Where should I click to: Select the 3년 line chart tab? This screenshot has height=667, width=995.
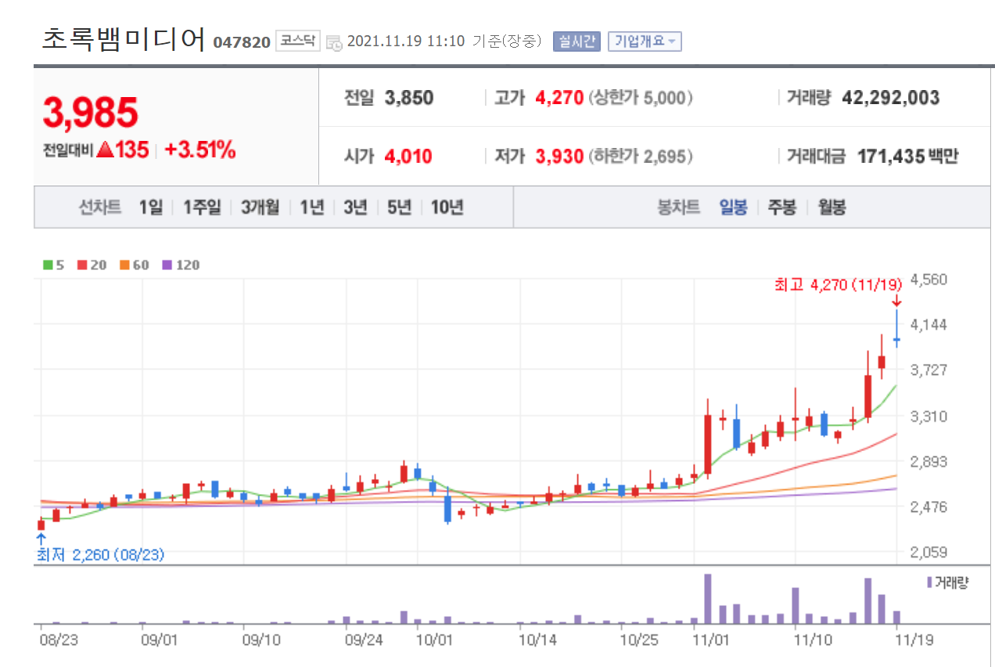[355, 207]
